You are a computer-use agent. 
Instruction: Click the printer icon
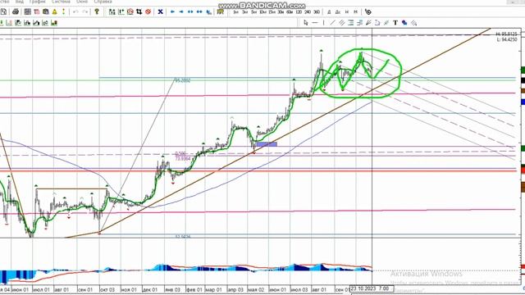point(16,12)
